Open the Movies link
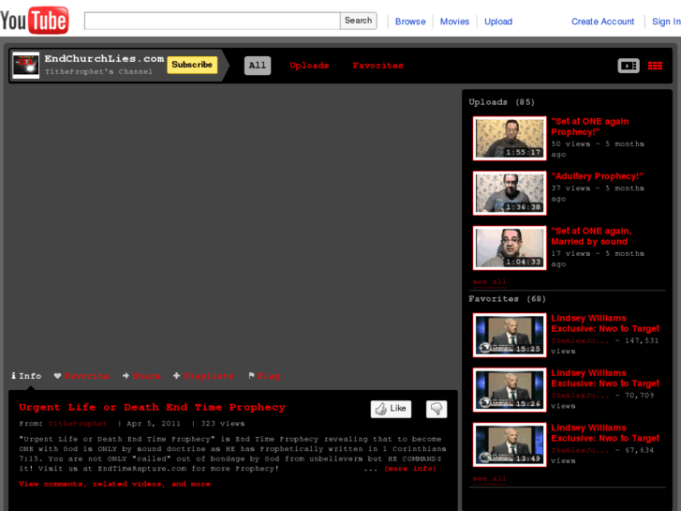 pyautogui.click(x=454, y=22)
